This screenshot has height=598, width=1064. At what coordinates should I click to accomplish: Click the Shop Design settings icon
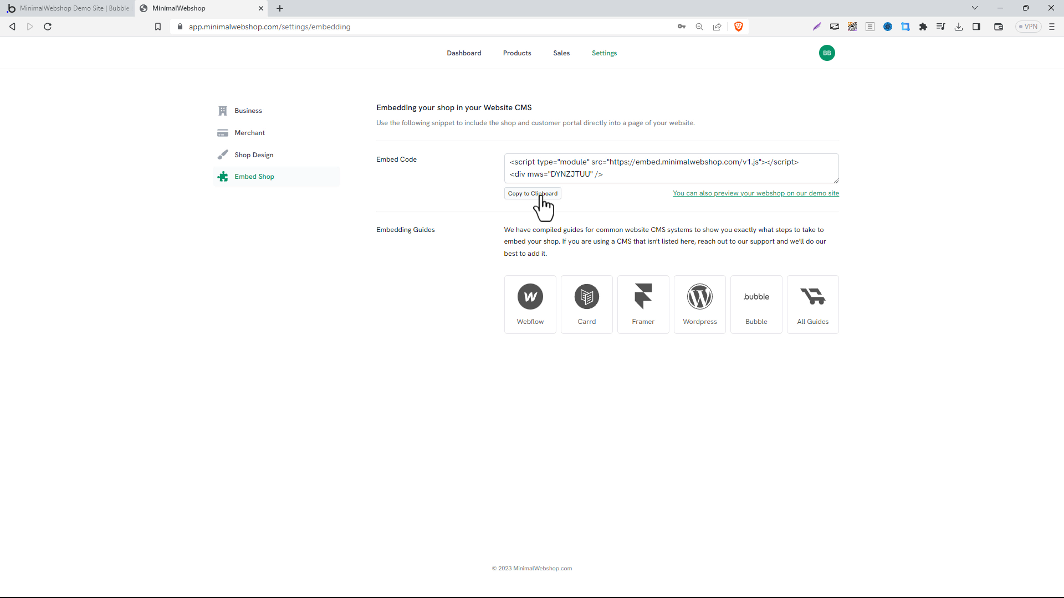(x=223, y=154)
